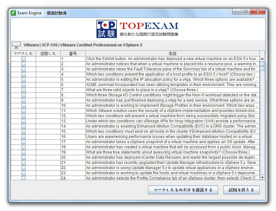The height and width of the screenshot is (211, 276).
Task: Close the Exam Engine window
Action: click(258, 12)
